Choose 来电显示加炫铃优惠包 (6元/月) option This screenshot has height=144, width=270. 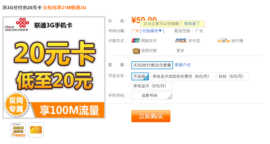[x=183, y=76]
